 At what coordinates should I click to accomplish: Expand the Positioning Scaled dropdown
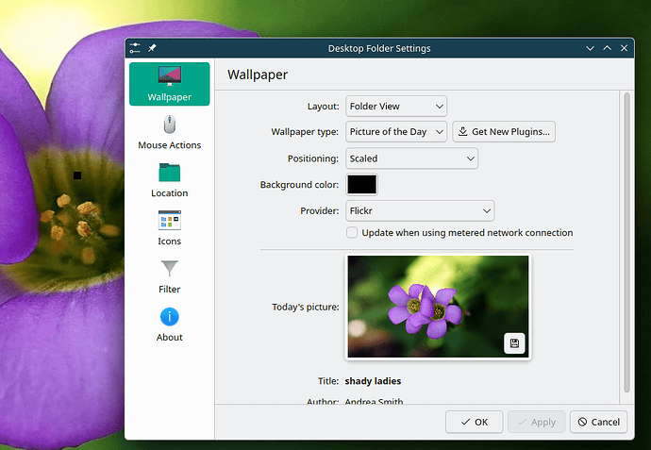pyautogui.click(x=411, y=158)
